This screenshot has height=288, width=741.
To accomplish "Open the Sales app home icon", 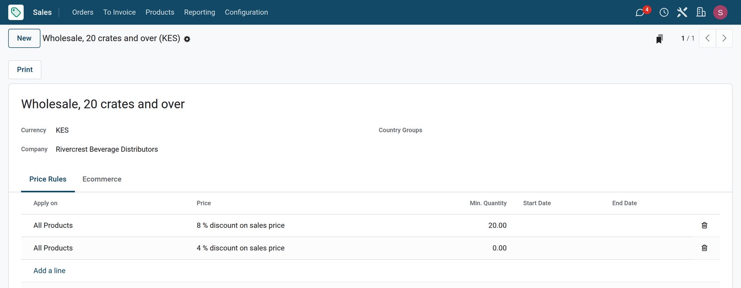I will 16,12.
